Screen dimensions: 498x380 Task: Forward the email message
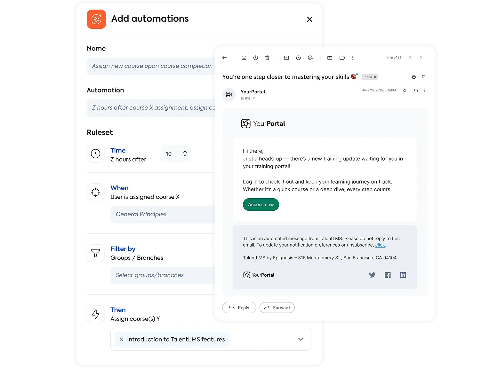click(x=277, y=307)
